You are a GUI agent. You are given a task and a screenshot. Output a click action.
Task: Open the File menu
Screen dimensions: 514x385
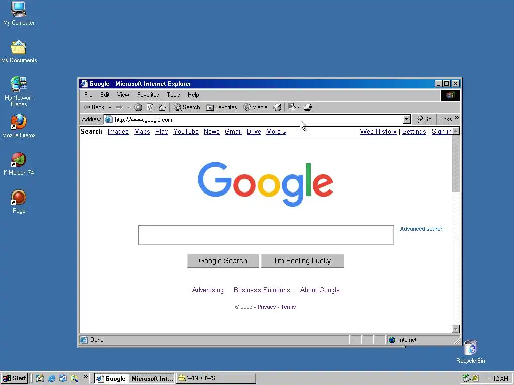coord(88,95)
